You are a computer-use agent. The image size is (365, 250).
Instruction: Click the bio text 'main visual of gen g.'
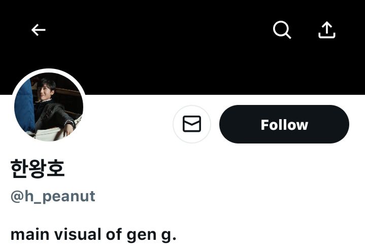[93, 234]
